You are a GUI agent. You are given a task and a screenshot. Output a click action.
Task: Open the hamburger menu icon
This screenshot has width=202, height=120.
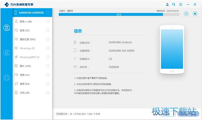click(x=181, y=5)
